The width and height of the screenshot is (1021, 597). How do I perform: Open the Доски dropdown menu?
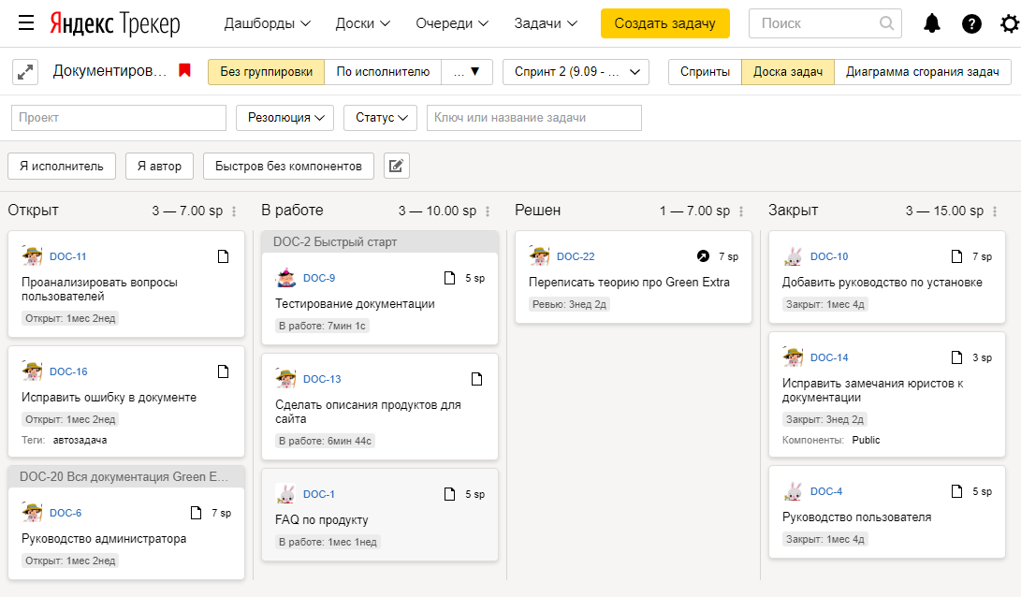point(363,23)
